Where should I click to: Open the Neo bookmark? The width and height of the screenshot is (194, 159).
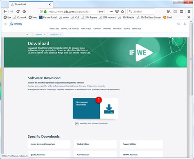tap(33, 17)
